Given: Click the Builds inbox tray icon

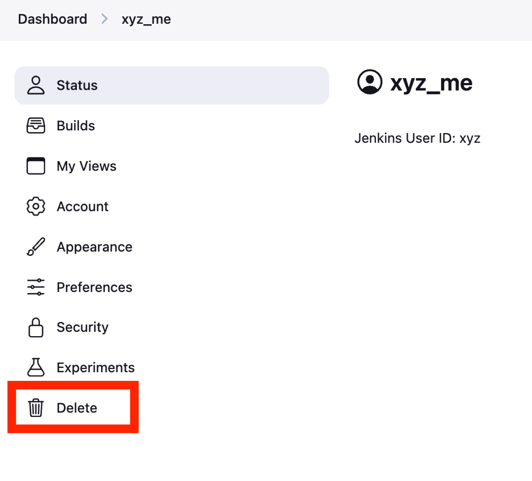Looking at the screenshot, I should [x=36, y=126].
